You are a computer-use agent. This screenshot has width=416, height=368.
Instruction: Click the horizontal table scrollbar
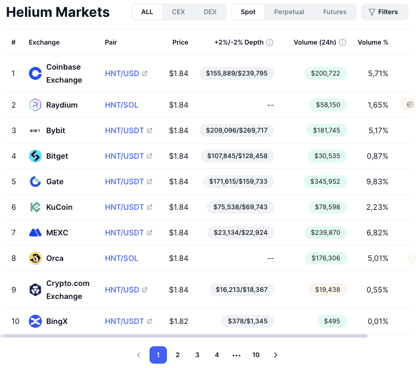pyautogui.click(x=184, y=336)
